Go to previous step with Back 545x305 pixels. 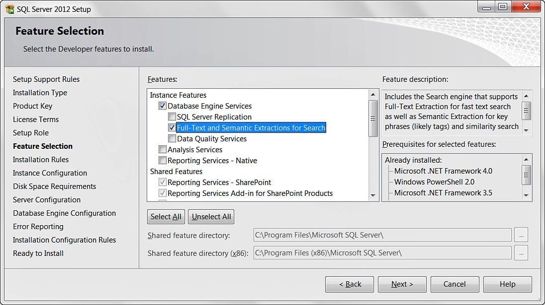pos(350,284)
